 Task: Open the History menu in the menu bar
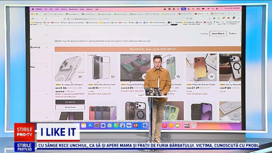[64, 9]
